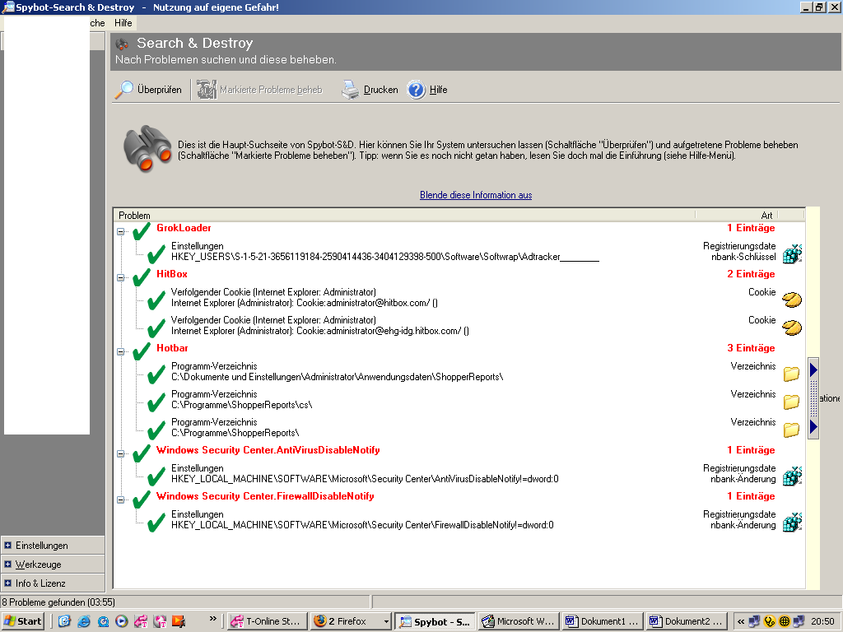Expand the Info & Lizenz sidebar section
The image size is (843, 632).
click(7, 583)
